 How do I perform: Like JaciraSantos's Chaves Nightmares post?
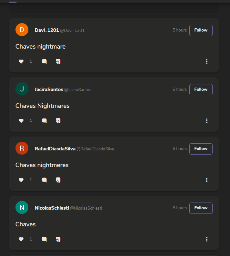click(21, 121)
